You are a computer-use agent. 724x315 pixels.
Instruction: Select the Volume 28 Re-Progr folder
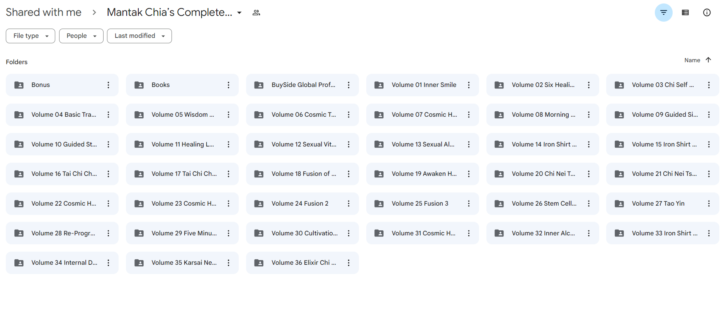[62, 233]
